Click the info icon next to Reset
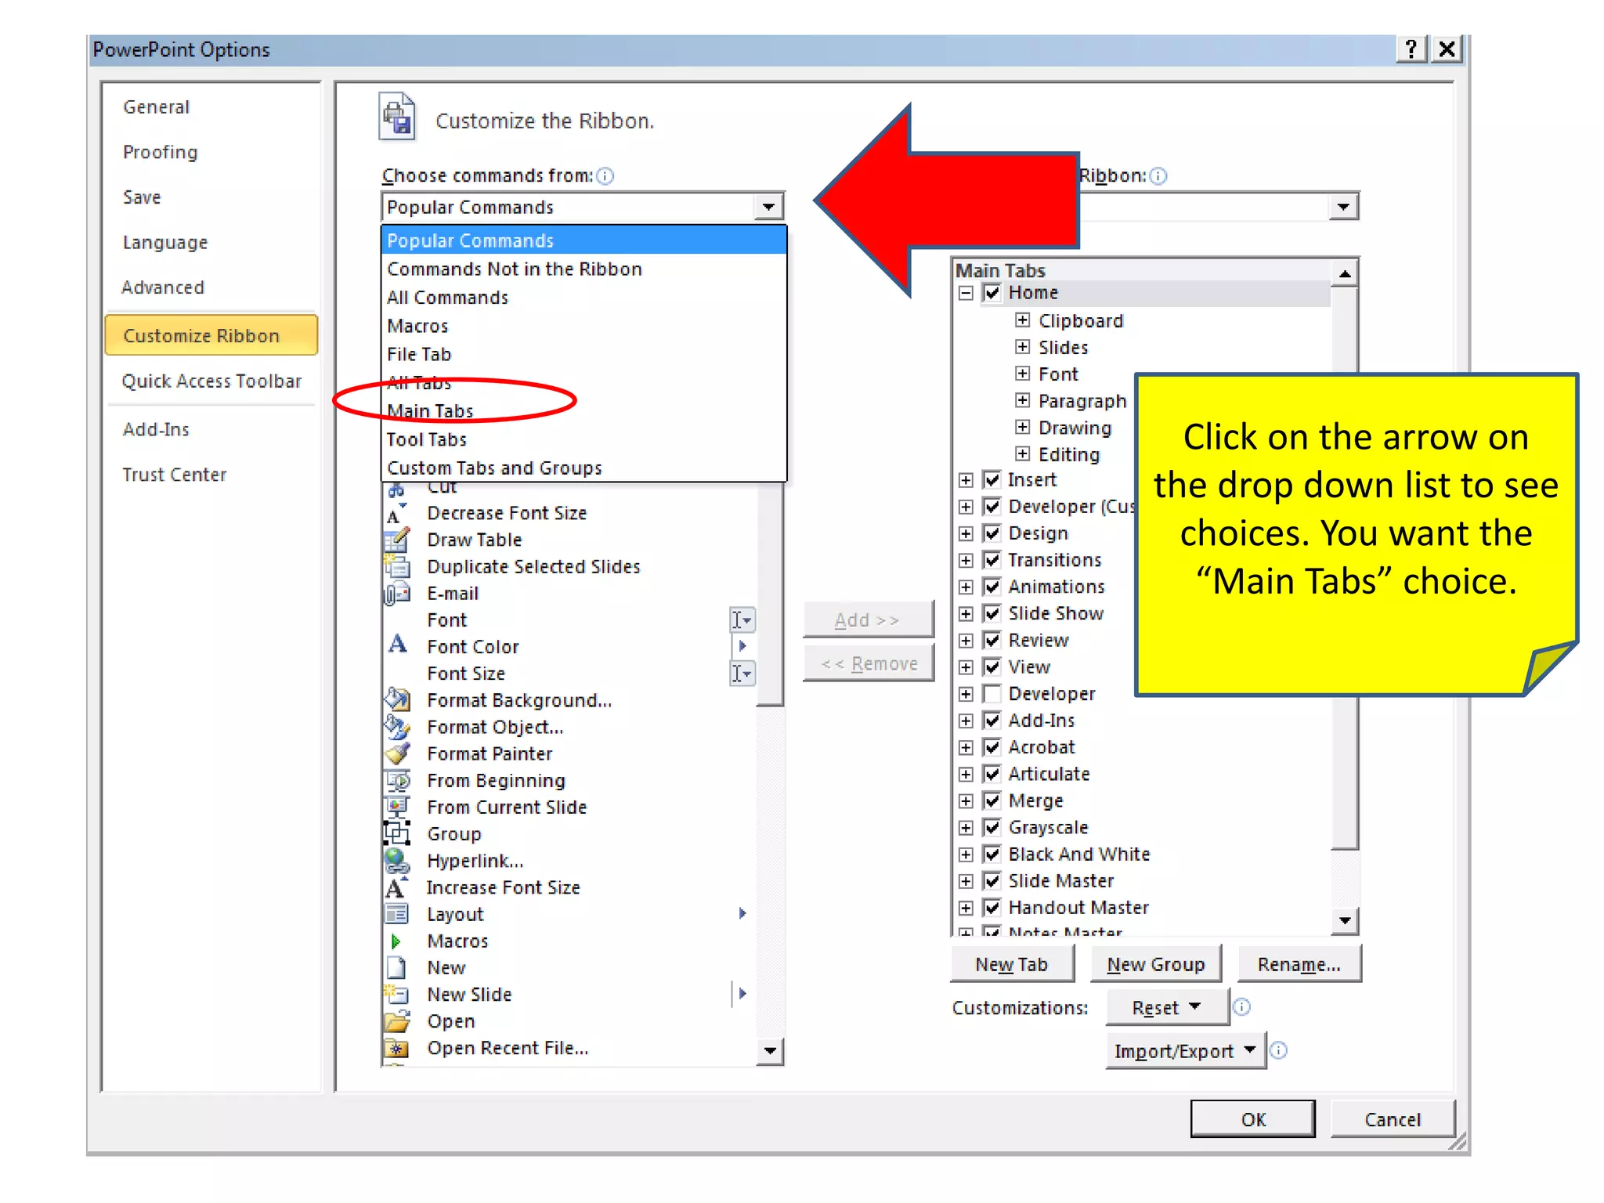The image size is (1604, 1203). [1242, 1007]
